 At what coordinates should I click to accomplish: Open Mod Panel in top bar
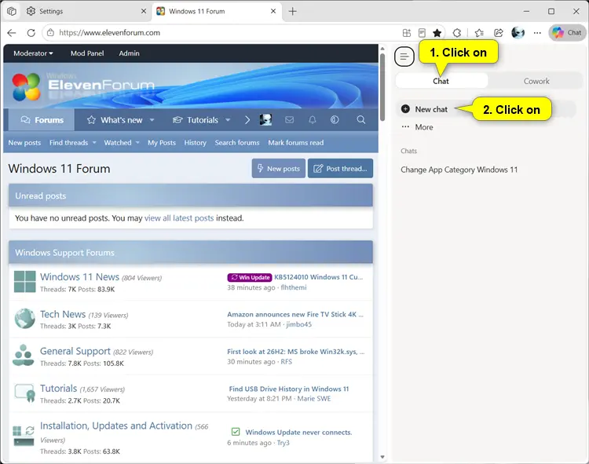(x=87, y=53)
